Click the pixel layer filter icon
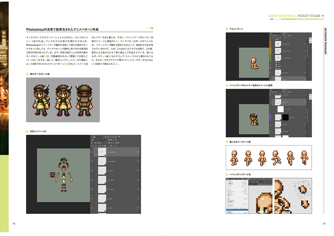 [106, 137]
